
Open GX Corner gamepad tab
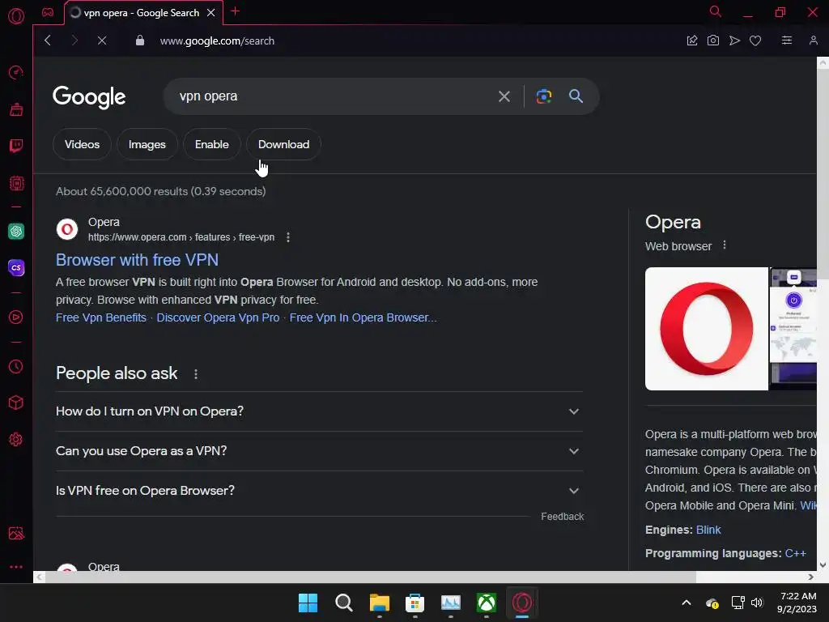[x=48, y=12]
